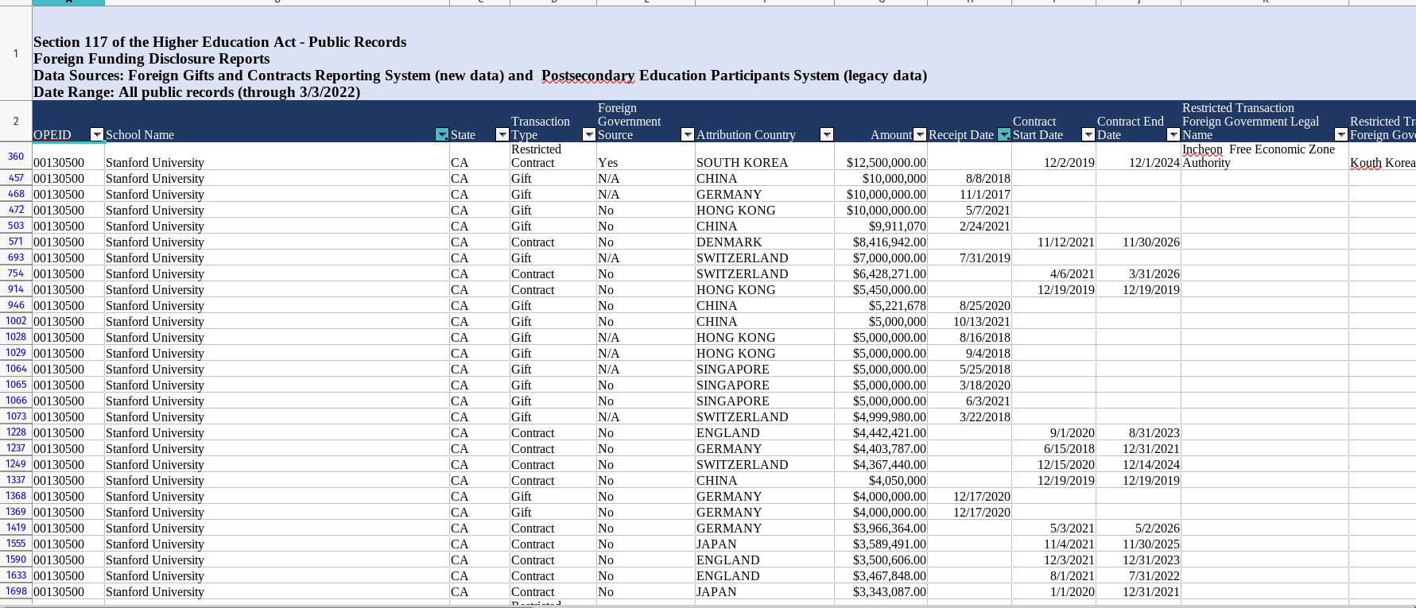Click the $4,050,000 amount cell
Image resolution: width=1416 pixels, height=608 pixels.
pos(881,481)
